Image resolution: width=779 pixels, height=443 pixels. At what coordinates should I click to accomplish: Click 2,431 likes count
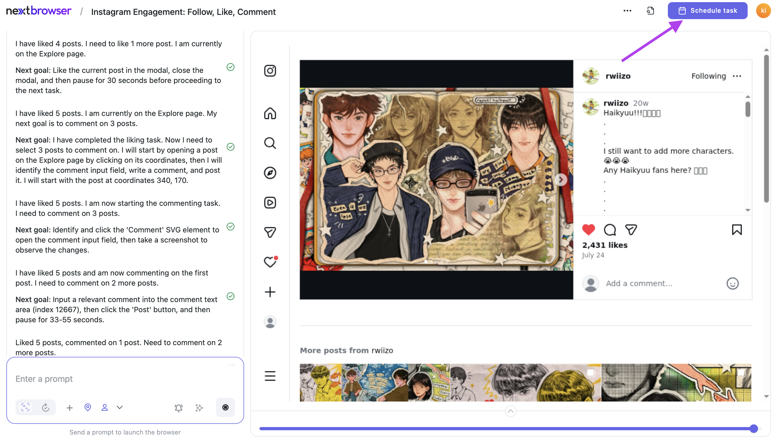point(605,245)
